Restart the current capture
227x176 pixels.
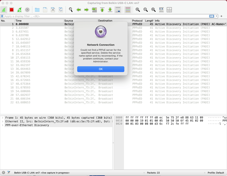click(19, 10)
